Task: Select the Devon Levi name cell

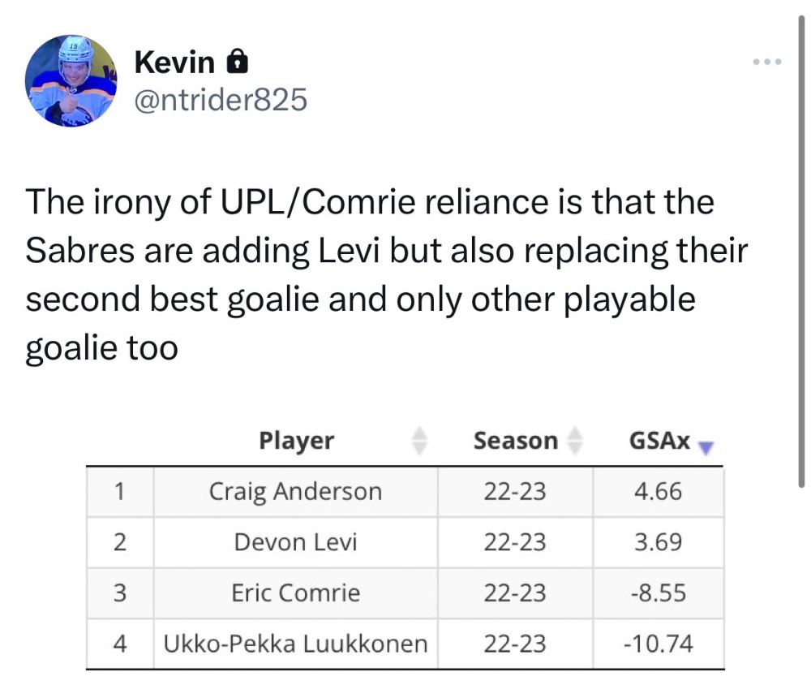Action: click(295, 542)
